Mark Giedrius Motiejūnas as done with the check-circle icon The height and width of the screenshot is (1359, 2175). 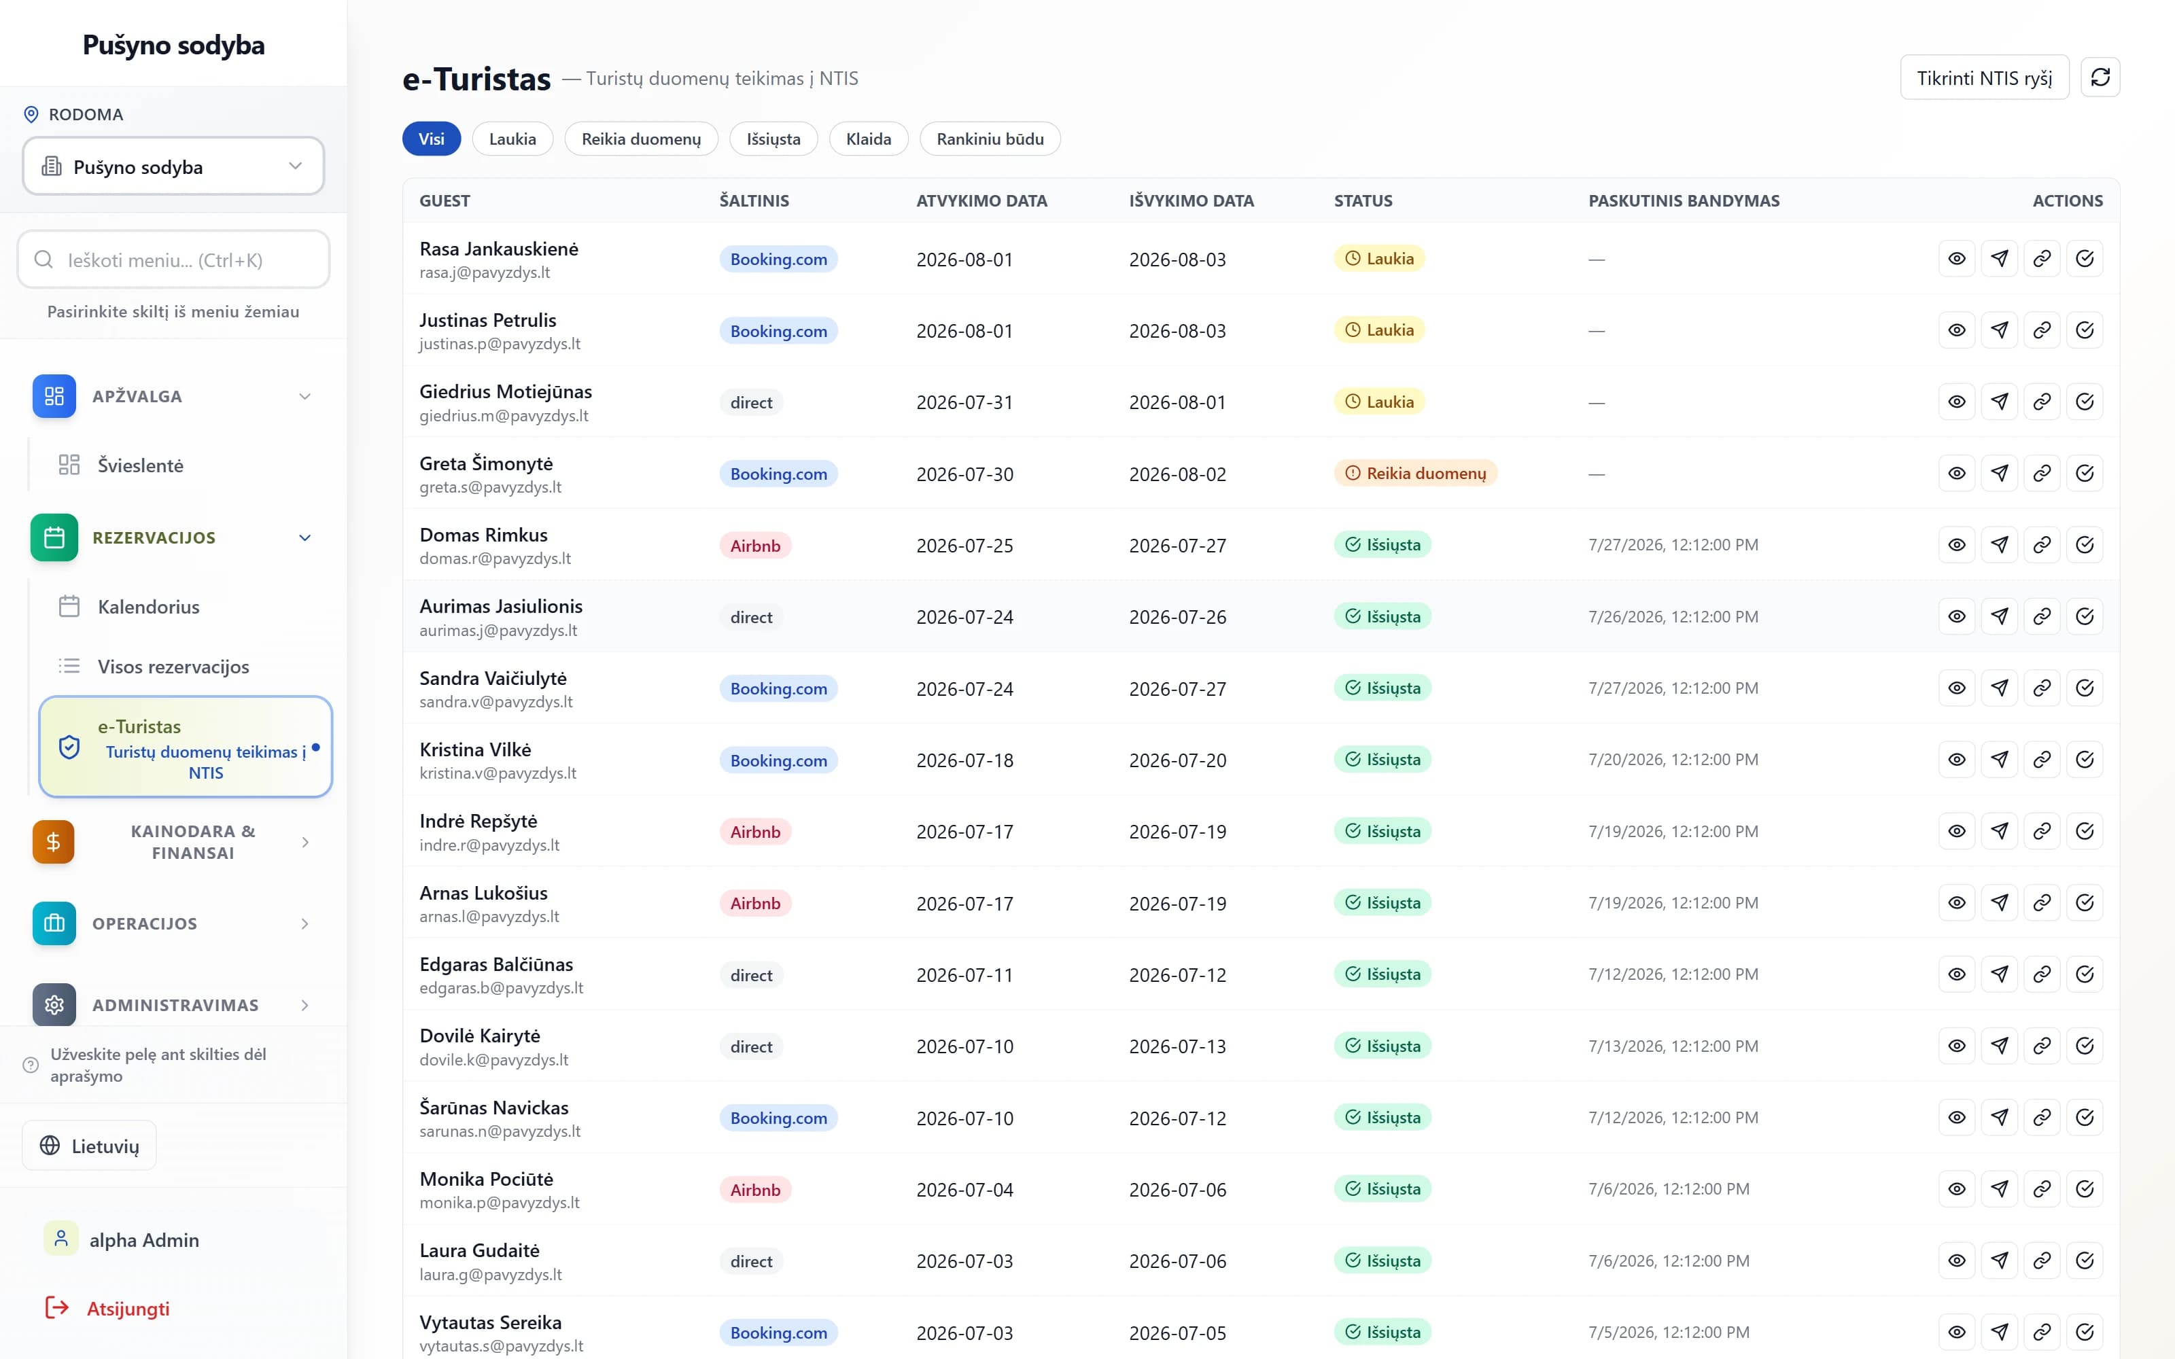(2084, 402)
